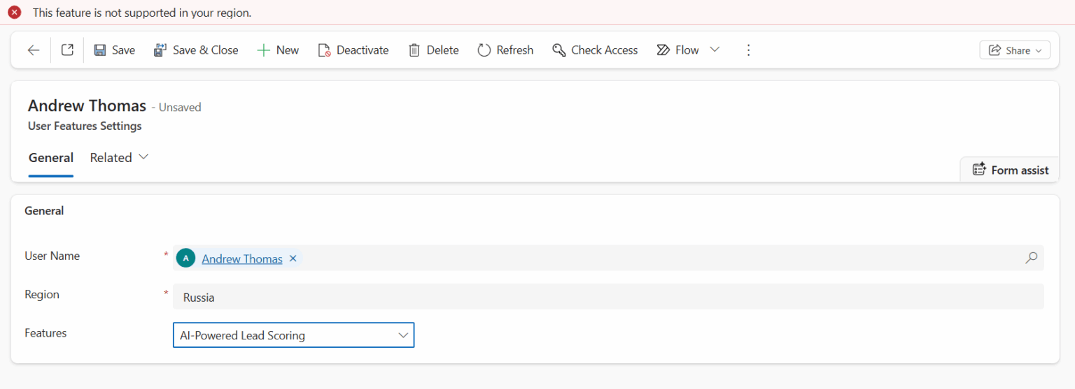Open the Share dropdown button
This screenshot has width=1075, height=389.
pyautogui.click(x=1014, y=50)
